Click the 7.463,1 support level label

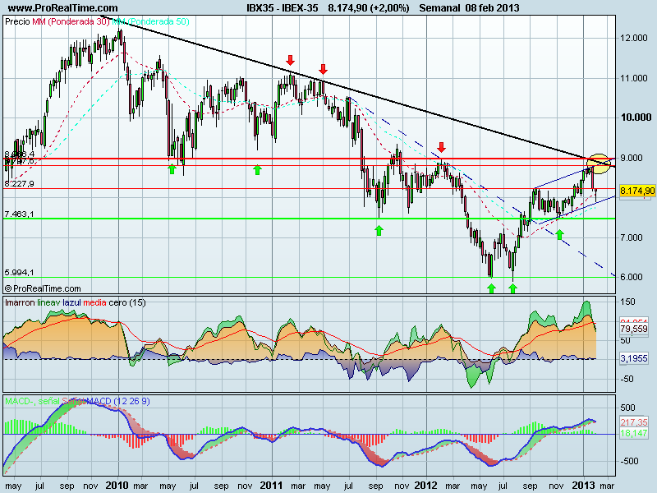pos(19,214)
